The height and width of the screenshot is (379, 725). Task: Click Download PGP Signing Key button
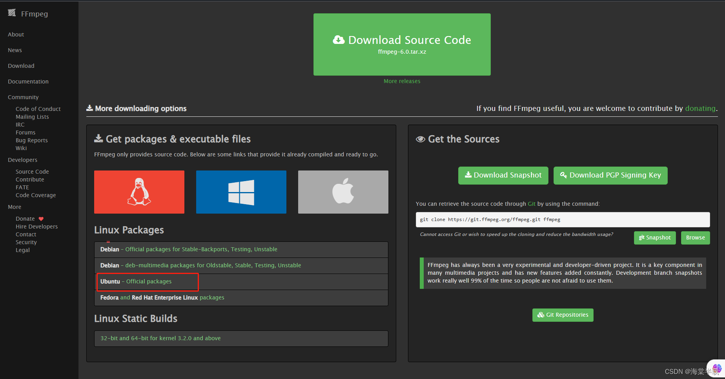click(x=610, y=175)
